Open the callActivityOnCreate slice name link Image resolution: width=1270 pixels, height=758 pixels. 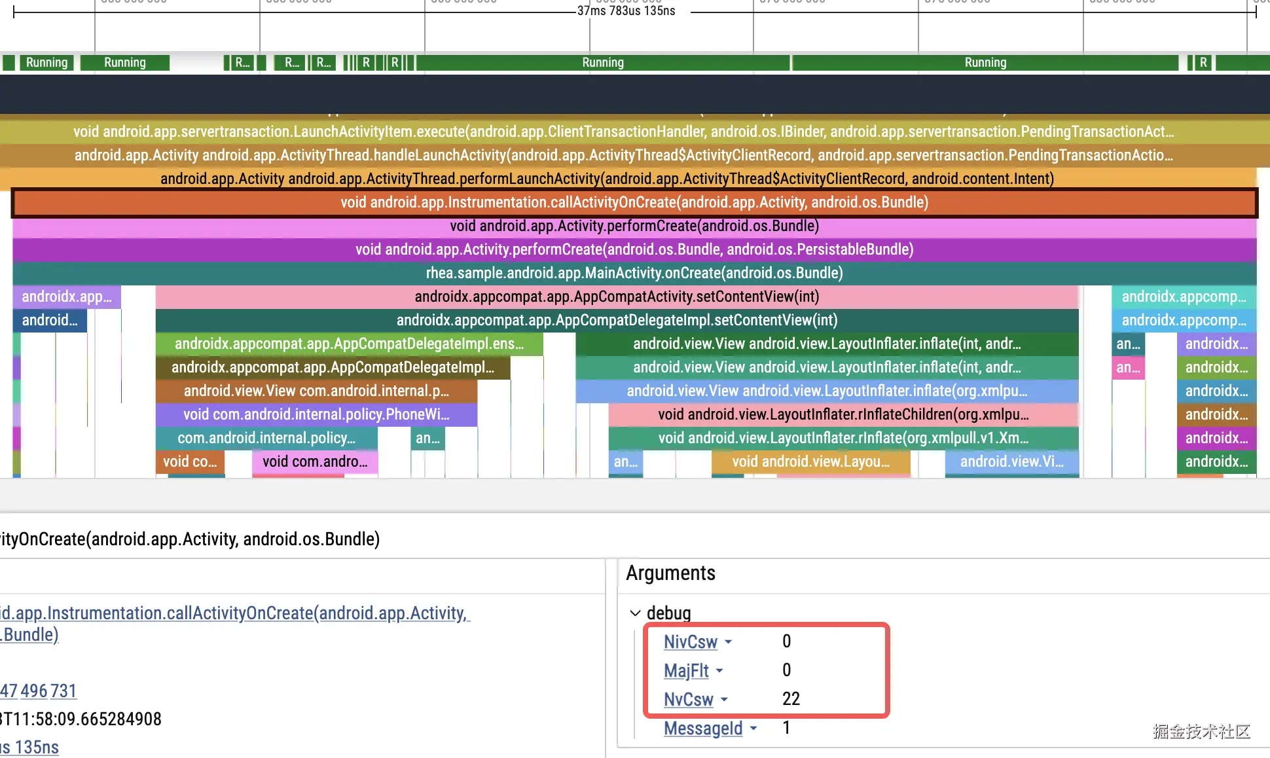(236, 613)
